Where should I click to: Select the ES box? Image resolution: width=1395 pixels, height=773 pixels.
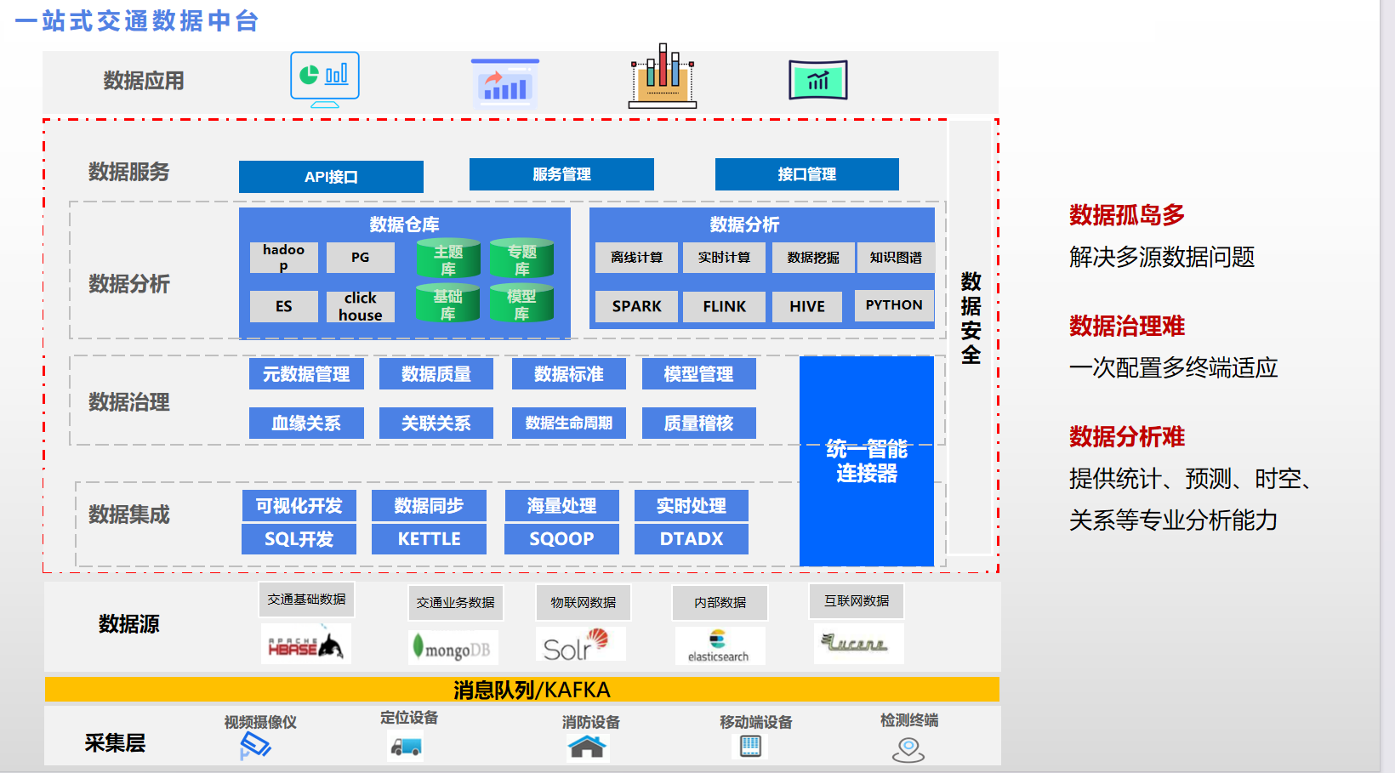(x=283, y=306)
